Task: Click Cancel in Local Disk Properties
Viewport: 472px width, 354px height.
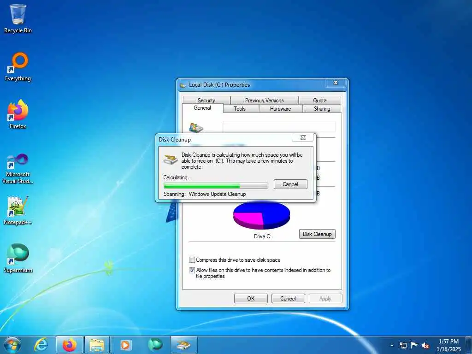Action: 288,299
